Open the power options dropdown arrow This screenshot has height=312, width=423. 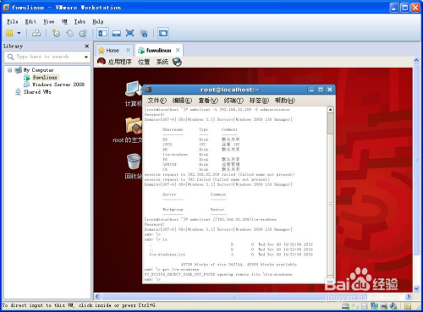point(19,33)
